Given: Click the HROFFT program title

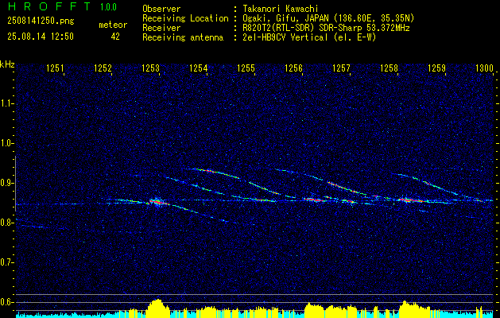Looking at the screenshot, I should [49, 6].
